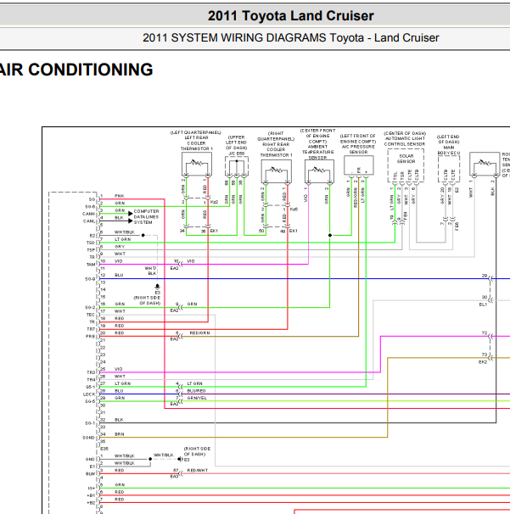The width and height of the screenshot is (510, 514).
Task: Click the 'E2' terminal label
Action: (x=92, y=236)
